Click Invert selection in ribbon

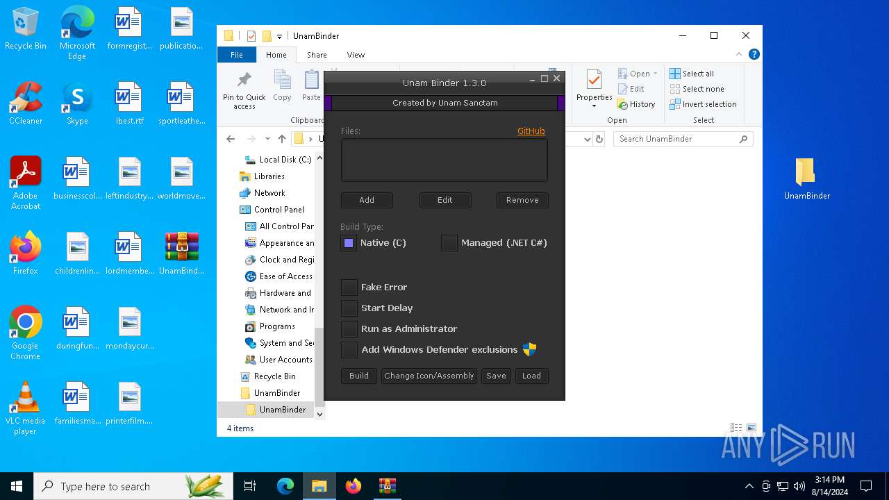[x=703, y=104]
